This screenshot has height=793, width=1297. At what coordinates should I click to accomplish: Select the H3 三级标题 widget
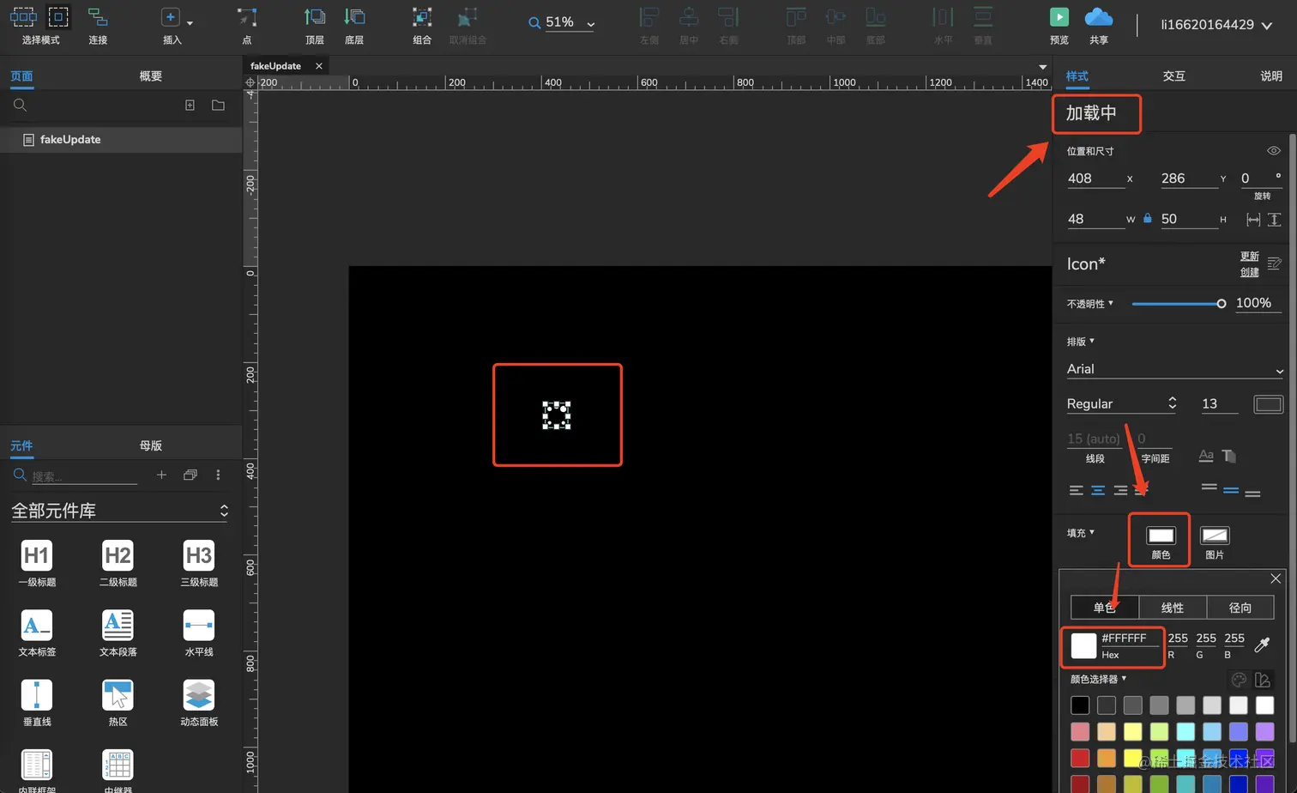pyautogui.click(x=199, y=563)
